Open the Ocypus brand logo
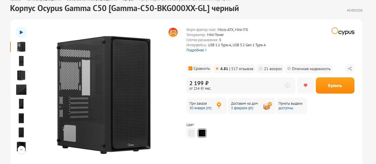 [x=343, y=31]
